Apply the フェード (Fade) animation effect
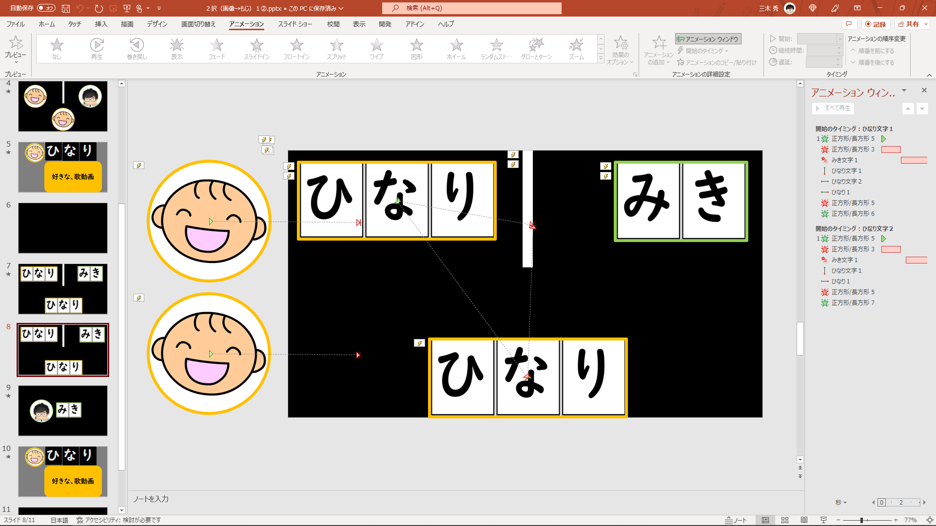This screenshot has height=526, width=936. tap(216, 48)
